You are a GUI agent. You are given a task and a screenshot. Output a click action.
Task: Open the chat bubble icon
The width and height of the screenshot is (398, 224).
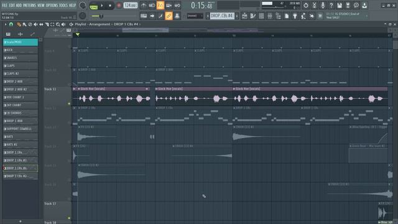point(356,6)
